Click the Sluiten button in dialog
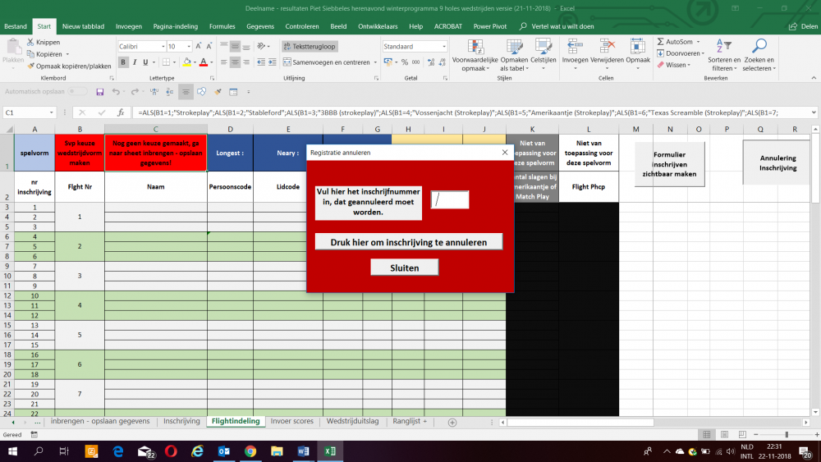Screen dimensions: 821x462 (404, 268)
